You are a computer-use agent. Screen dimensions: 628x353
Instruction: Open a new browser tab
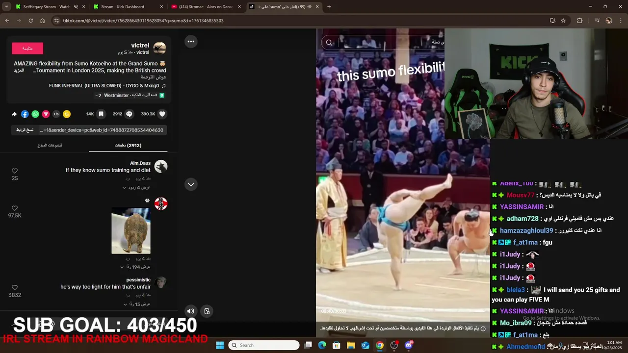(329, 7)
